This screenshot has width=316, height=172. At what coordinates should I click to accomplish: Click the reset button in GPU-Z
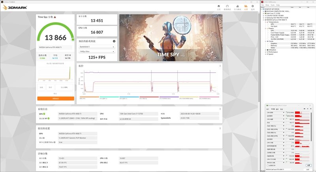click(308, 165)
